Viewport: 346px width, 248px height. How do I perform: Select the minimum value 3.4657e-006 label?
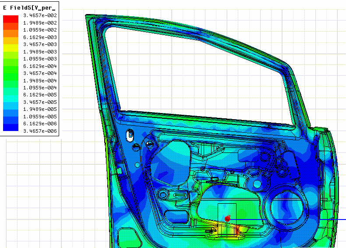tap(40, 131)
